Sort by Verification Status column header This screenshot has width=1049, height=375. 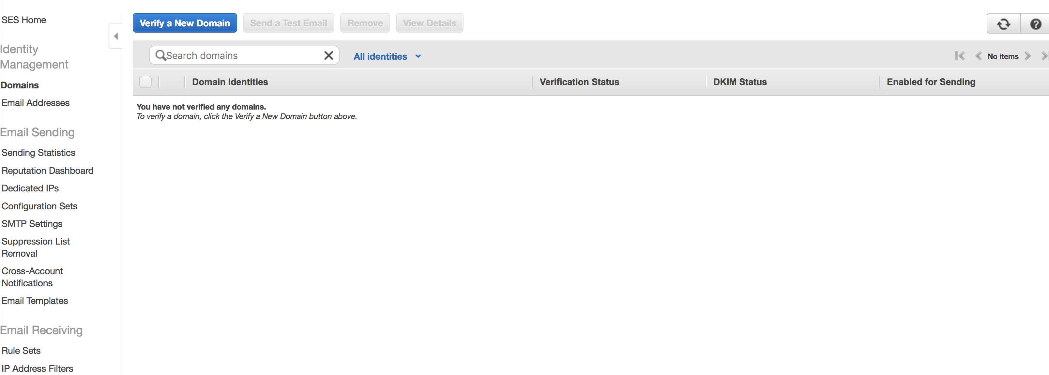pyautogui.click(x=579, y=82)
